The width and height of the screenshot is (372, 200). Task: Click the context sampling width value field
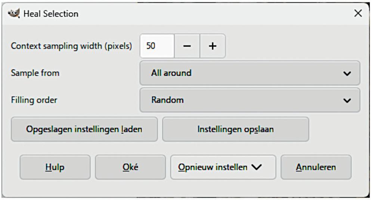[157, 46]
